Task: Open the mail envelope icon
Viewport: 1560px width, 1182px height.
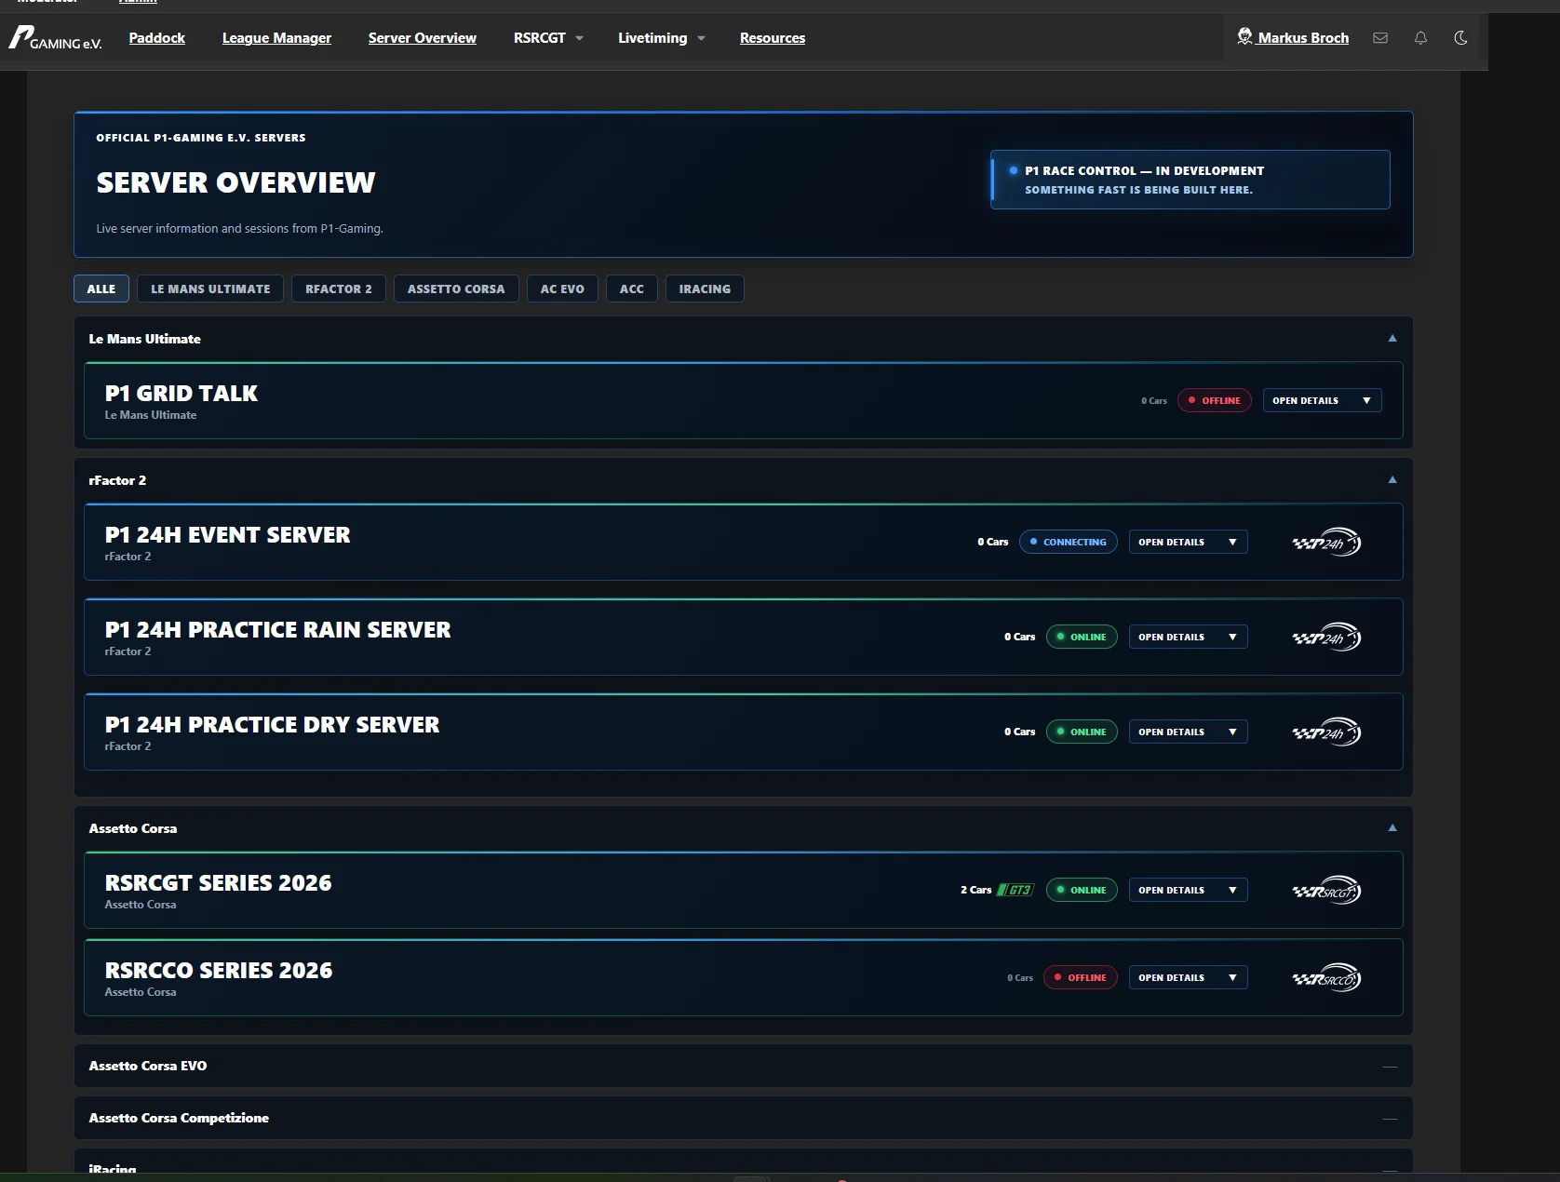Action: pyautogui.click(x=1380, y=38)
